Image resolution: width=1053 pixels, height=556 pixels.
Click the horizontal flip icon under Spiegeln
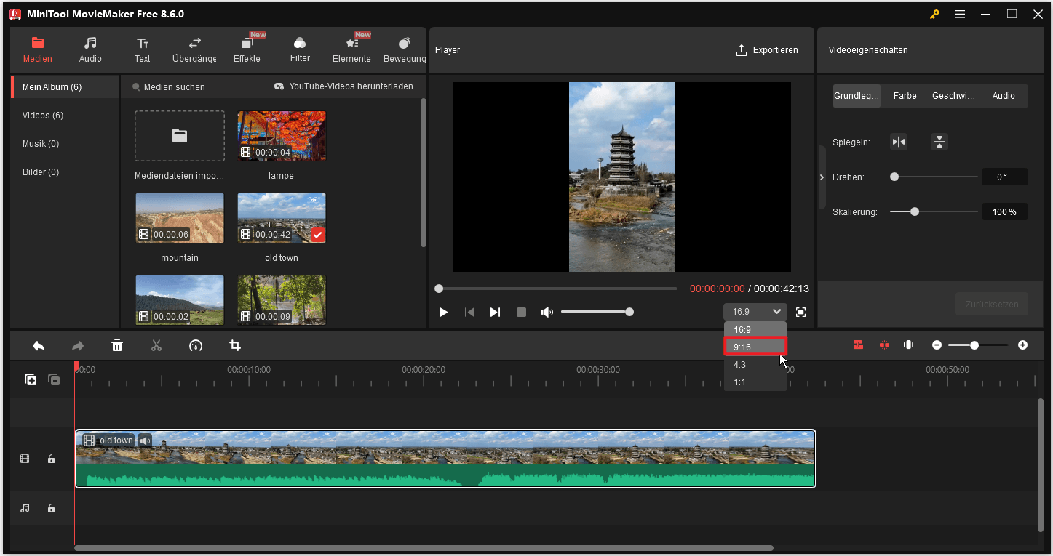pyautogui.click(x=898, y=142)
